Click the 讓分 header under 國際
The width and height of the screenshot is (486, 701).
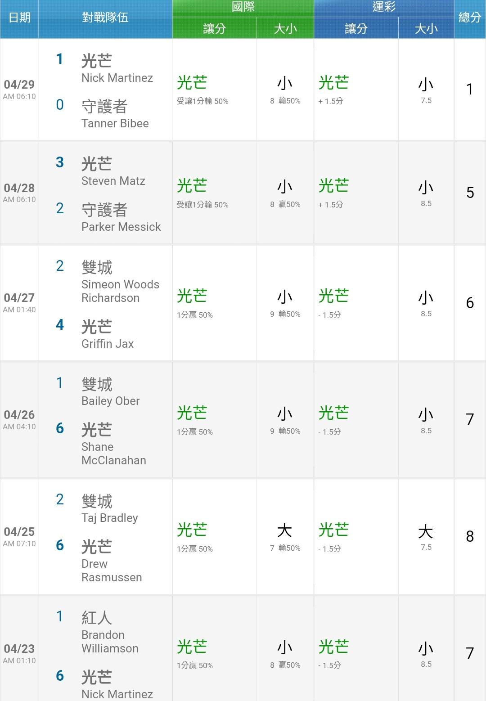point(214,28)
